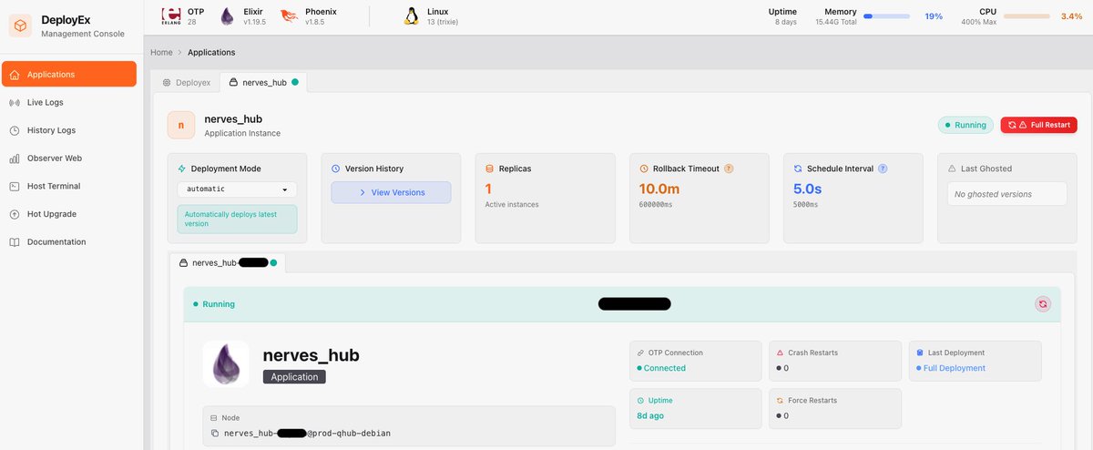Click the Last Deployment package icon
1093x450 pixels.
pyautogui.click(x=920, y=353)
